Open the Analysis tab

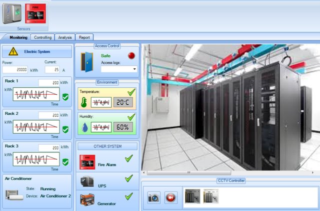(65, 37)
